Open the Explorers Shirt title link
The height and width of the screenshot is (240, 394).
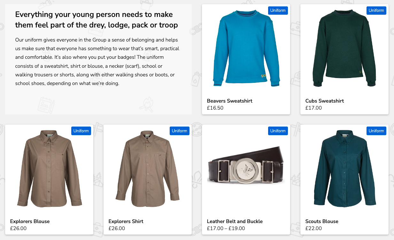coord(126,221)
